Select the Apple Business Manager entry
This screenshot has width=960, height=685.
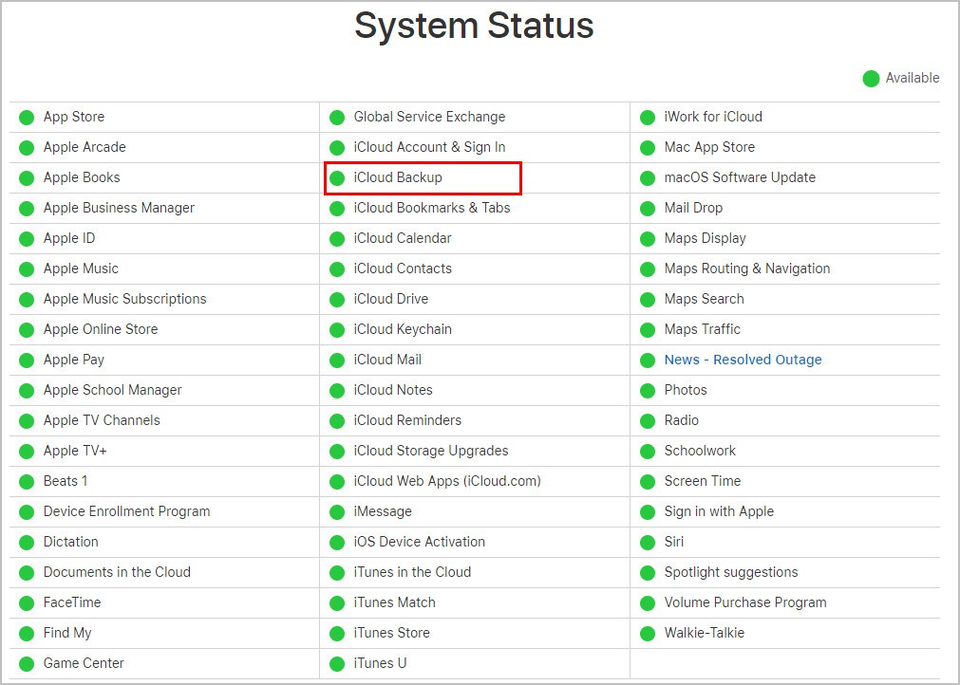(x=119, y=208)
